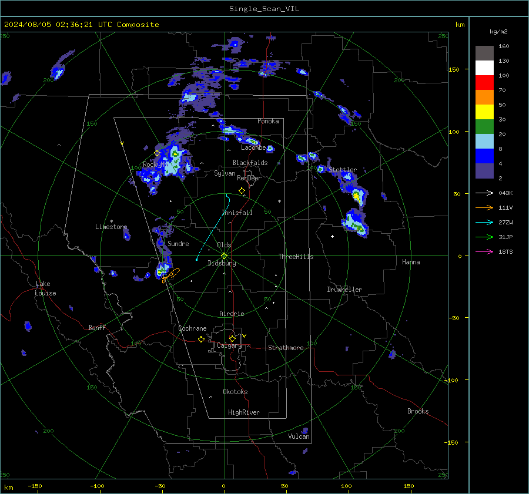This screenshot has height=494, width=529.
Task: Click the Olds city label
Action: click(x=224, y=245)
